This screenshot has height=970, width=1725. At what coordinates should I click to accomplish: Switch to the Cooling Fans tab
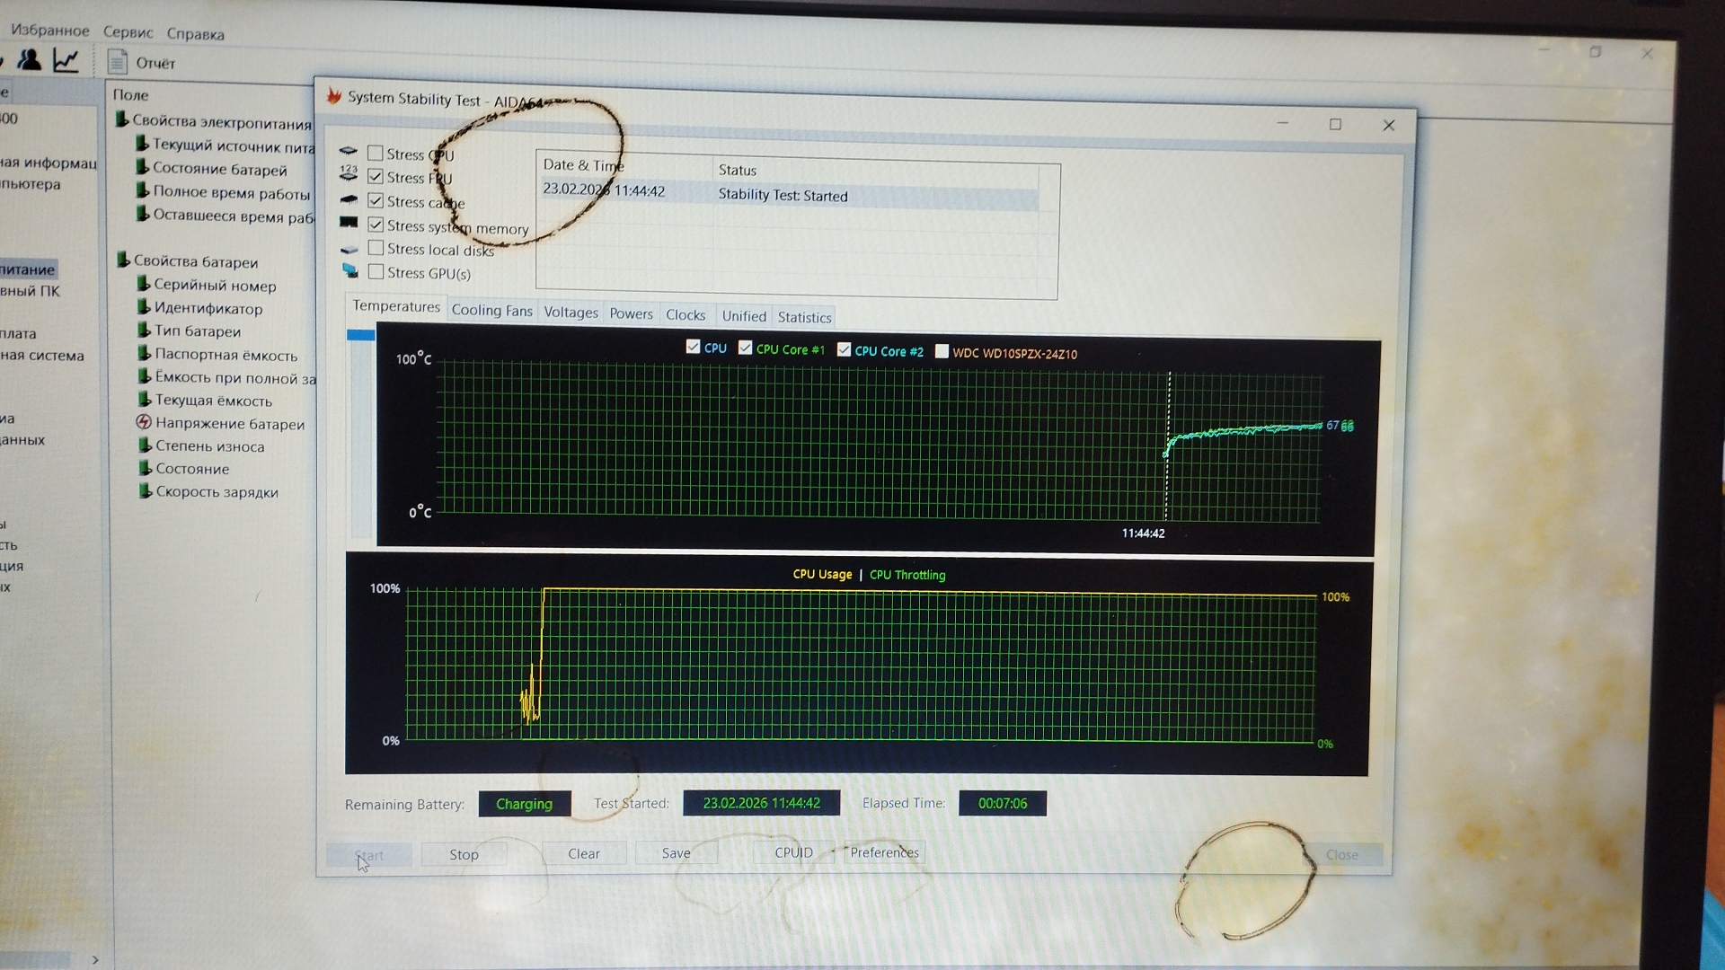tap(491, 310)
